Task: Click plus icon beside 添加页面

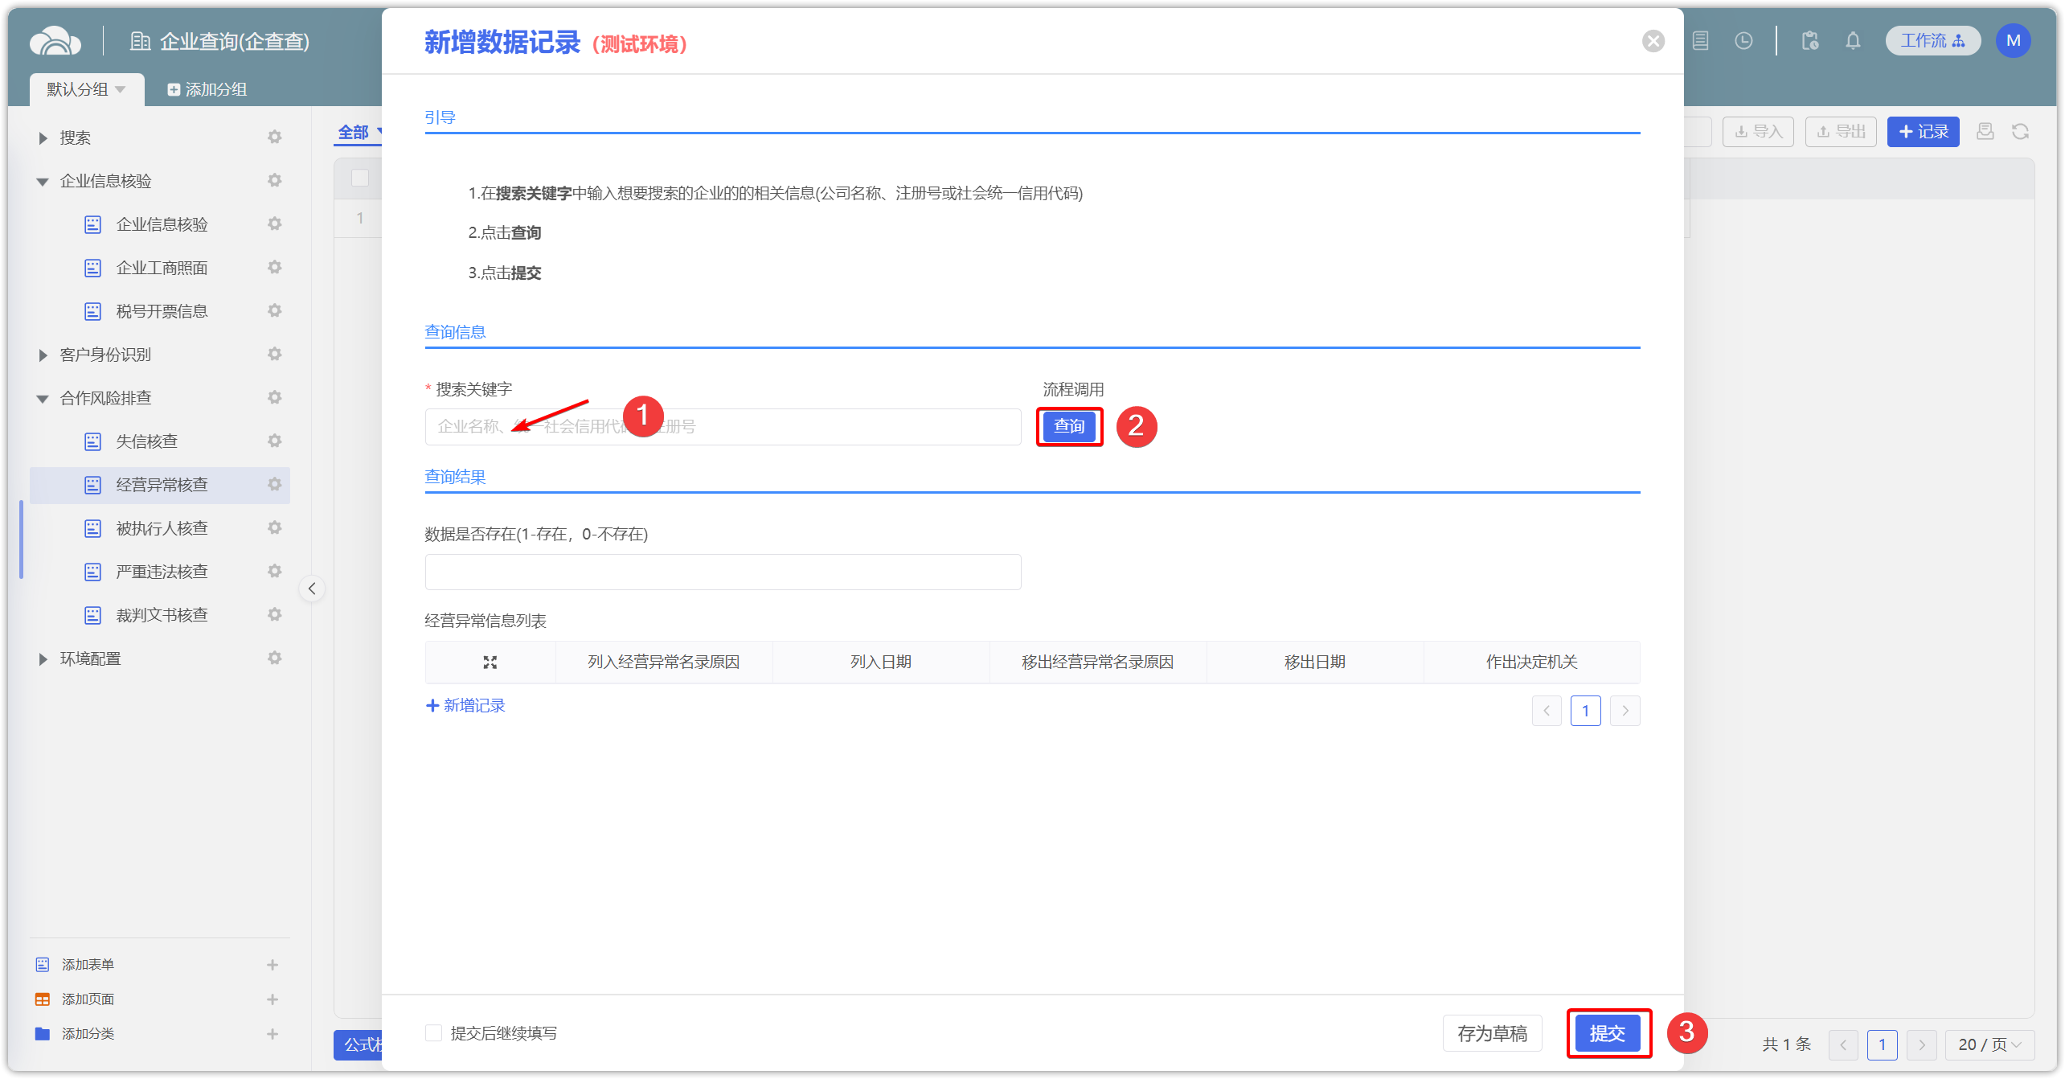Action: [x=272, y=999]
